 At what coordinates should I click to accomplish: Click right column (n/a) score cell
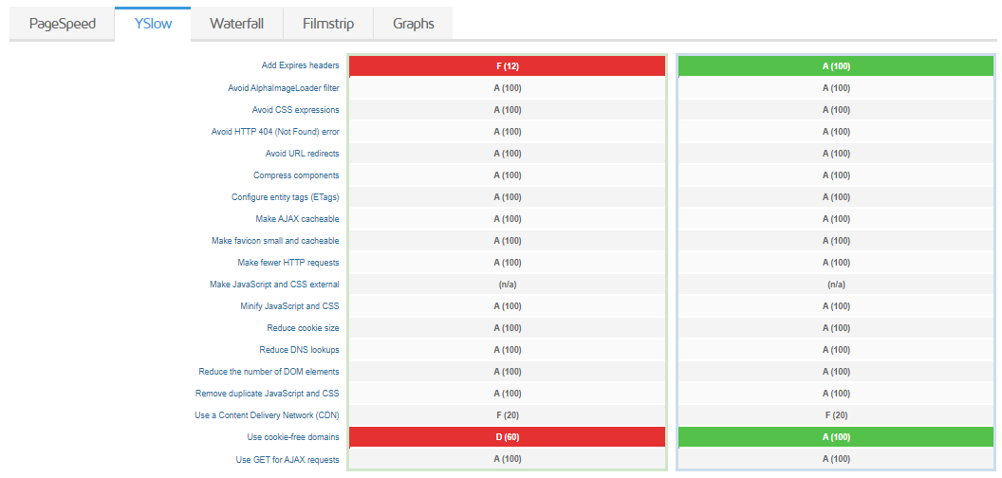(836, 285)
